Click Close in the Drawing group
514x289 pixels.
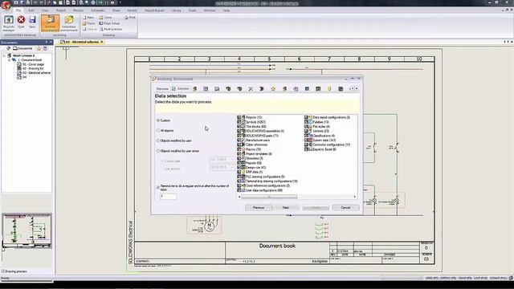pos(105,18)
